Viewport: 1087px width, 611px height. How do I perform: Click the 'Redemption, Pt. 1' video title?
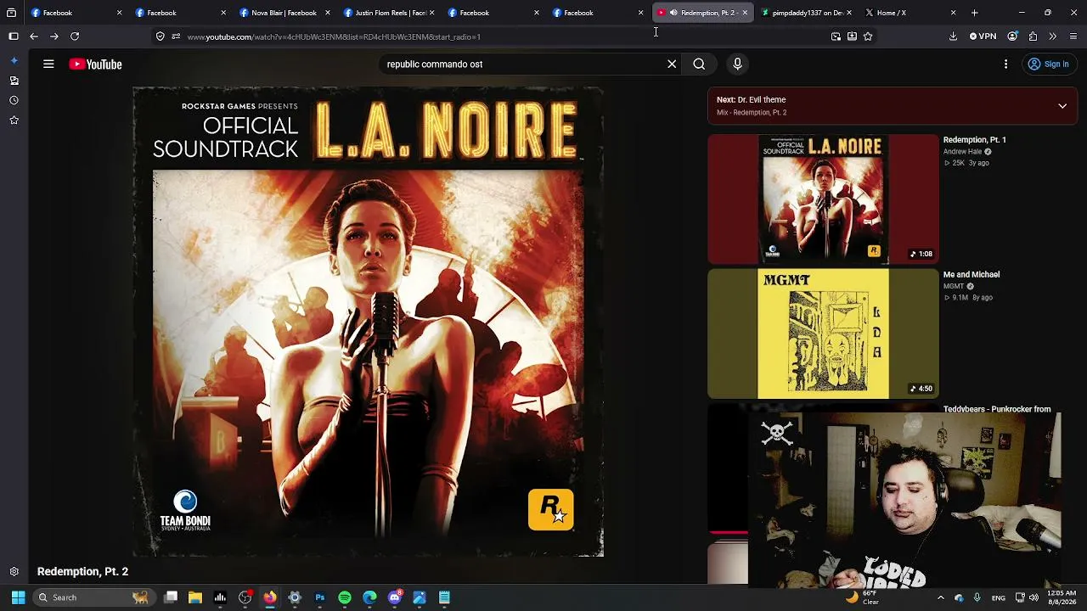pyautogui.click(x=974, y=140)
